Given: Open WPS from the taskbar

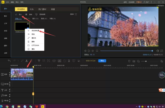Looking at the screenshot, I should [37, 107].
